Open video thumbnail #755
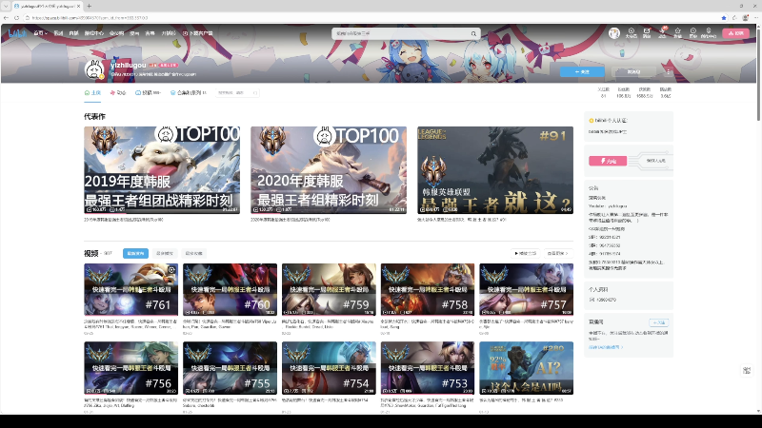 [230, 368]
